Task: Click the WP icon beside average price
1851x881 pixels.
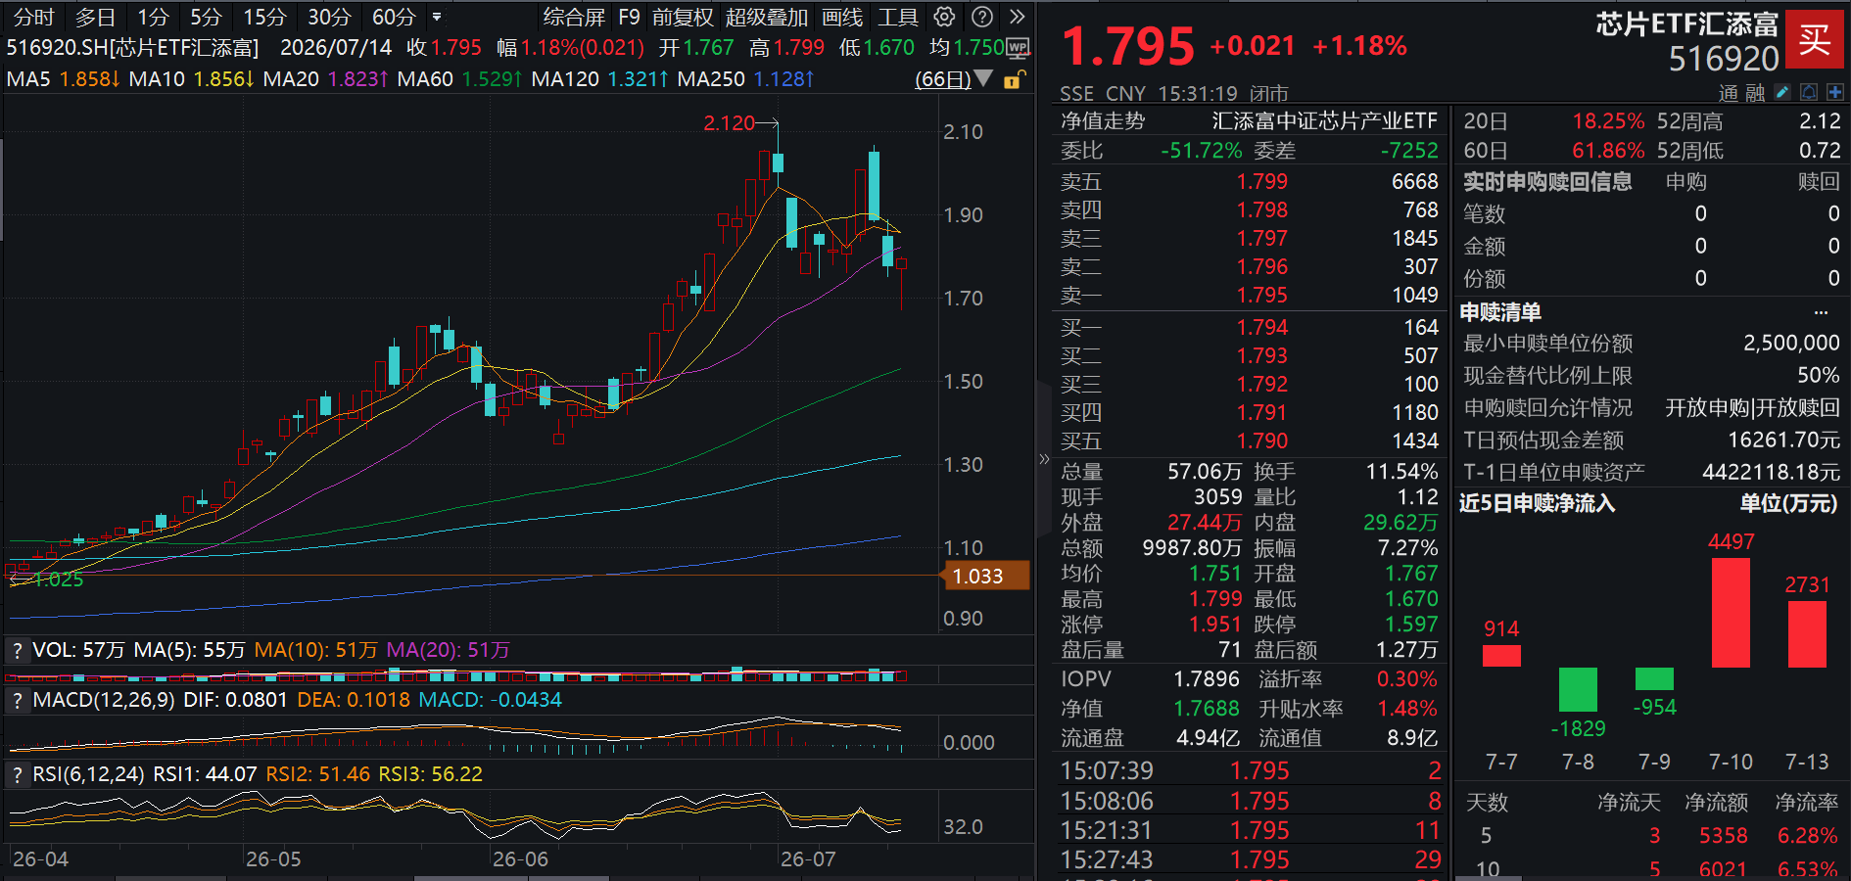Action: pyautogui.click(x=1019, y=47)
